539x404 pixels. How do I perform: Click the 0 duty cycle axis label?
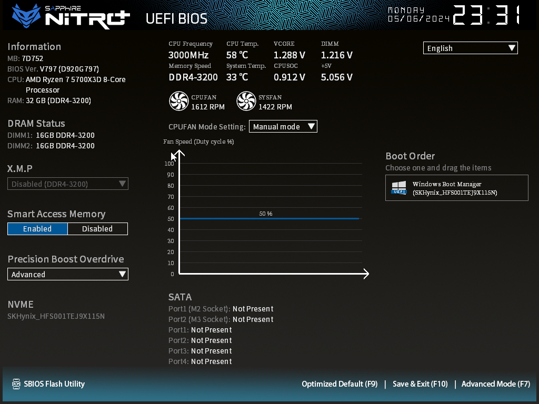(172, 274)
